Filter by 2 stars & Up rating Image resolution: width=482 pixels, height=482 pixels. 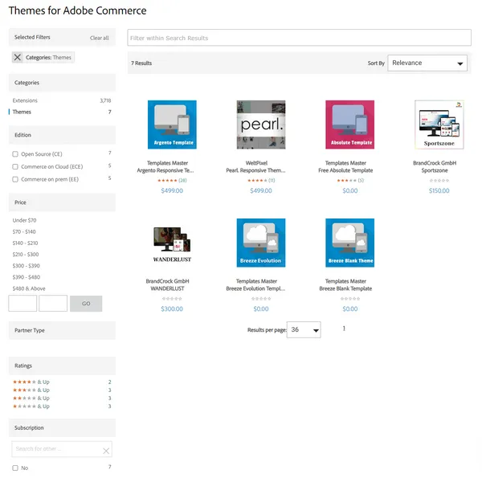click(31, 398)
